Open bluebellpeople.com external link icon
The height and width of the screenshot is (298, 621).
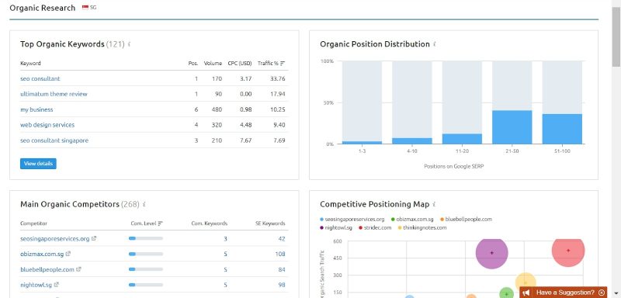click(78, 269)
